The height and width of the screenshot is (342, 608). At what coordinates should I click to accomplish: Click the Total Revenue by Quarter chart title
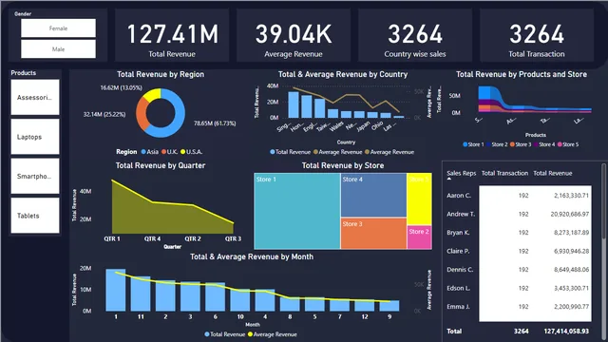[161, 165]
